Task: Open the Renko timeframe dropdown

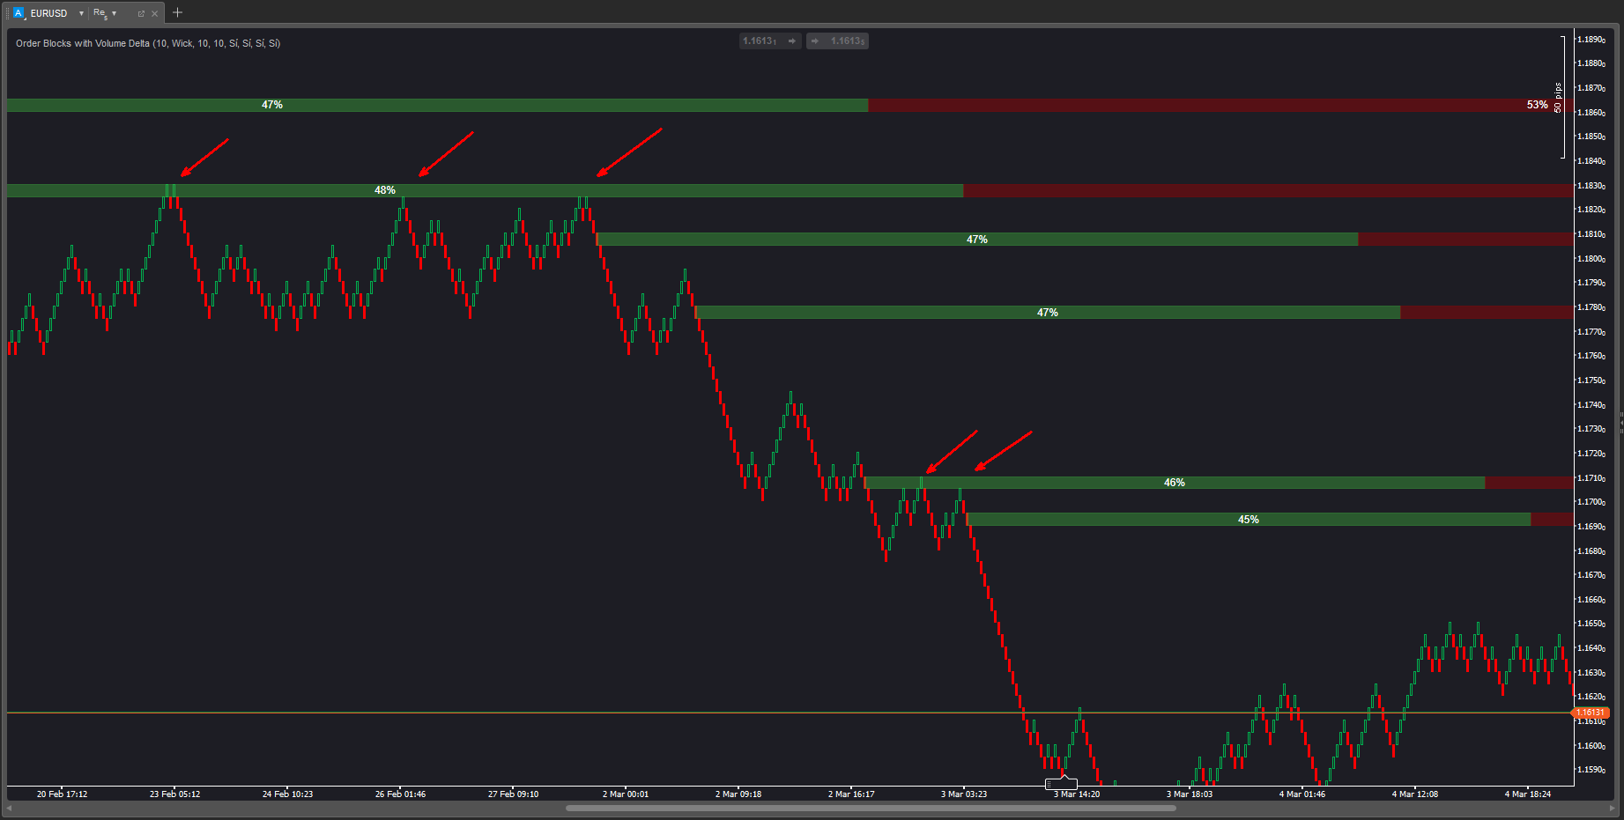Action: click(113, 12)
